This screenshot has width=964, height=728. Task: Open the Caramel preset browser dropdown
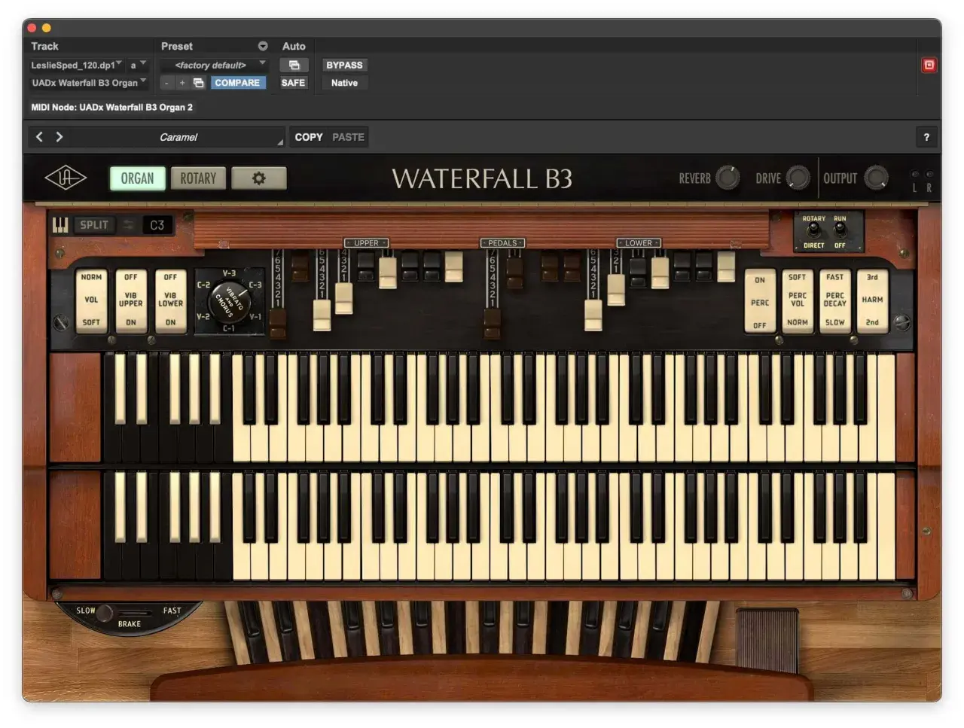[178, 137]
